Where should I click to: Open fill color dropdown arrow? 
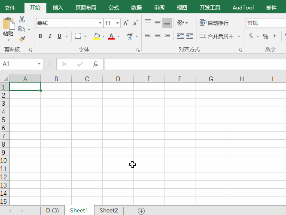pos(103,36)
